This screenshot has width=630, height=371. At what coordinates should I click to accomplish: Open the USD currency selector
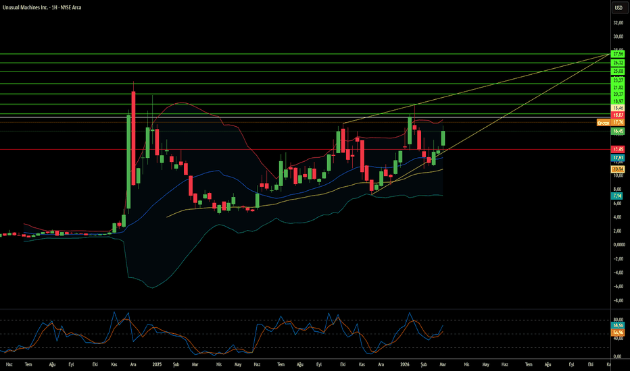click(x=618, y=8)
